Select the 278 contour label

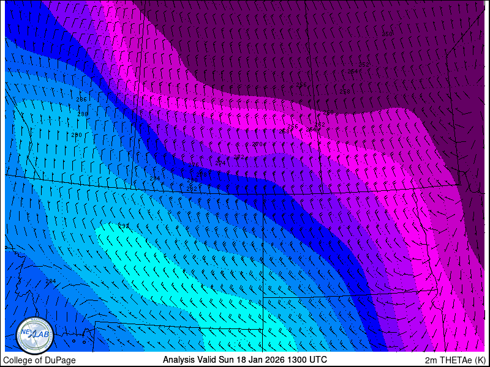click(x=202, y=175)
